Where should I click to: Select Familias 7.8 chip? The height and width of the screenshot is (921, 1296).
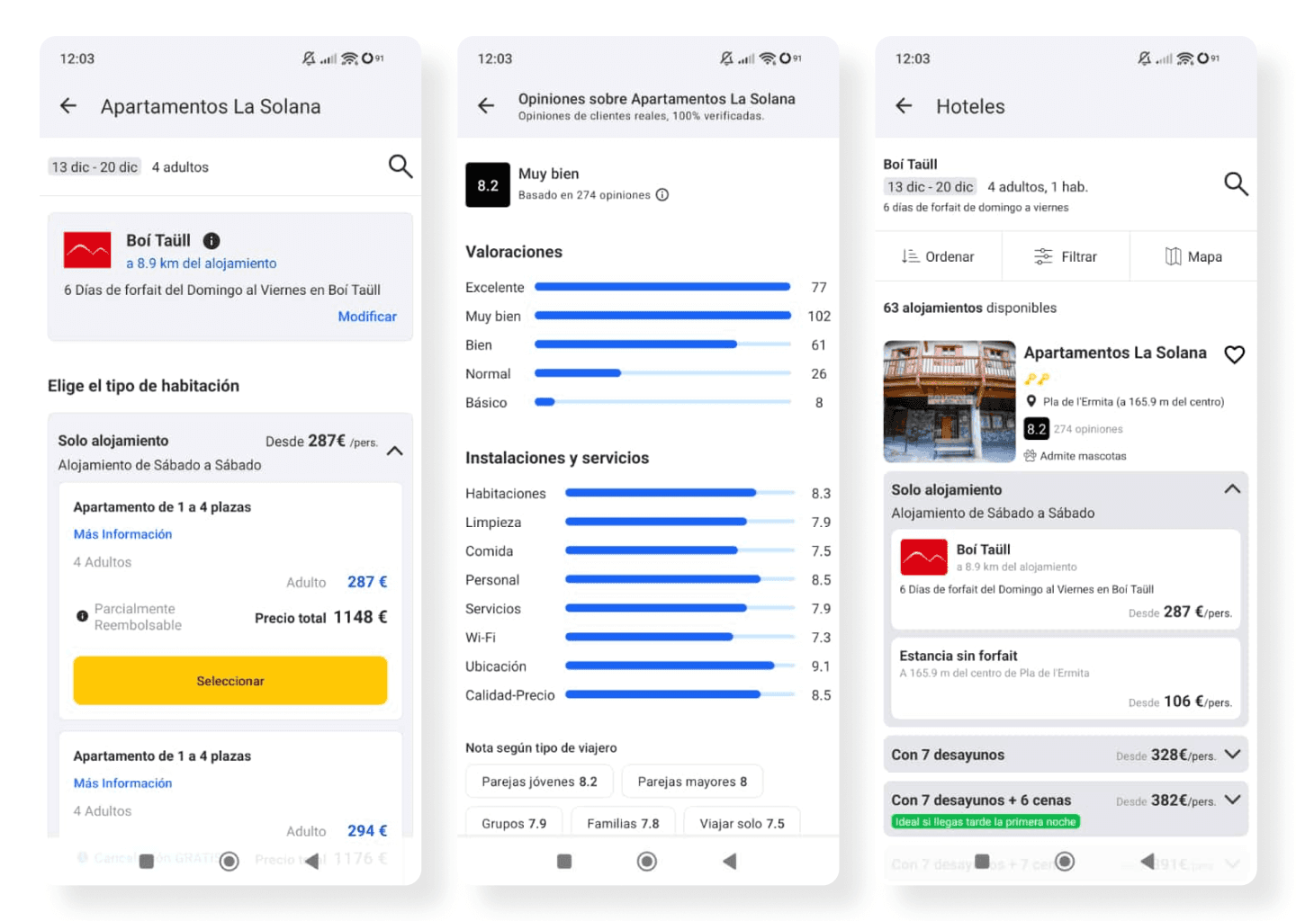tap(623, 823)
